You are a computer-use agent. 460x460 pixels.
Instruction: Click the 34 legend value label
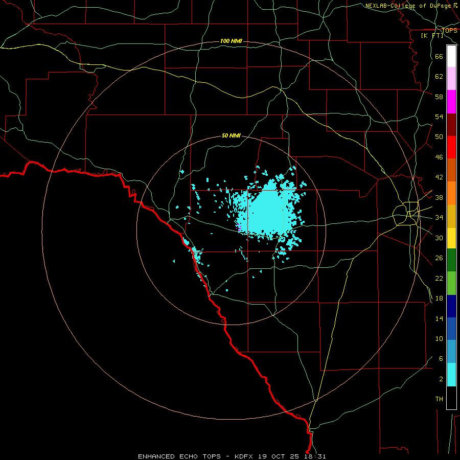[x=439, y=218]
